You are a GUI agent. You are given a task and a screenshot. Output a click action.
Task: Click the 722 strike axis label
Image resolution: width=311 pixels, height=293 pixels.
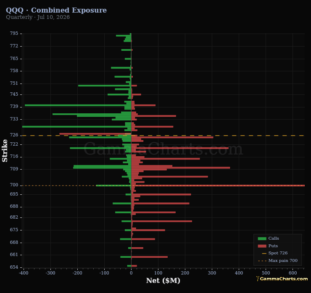(14, 144)
